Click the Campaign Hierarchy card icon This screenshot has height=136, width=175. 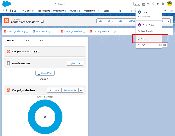point(9,51)
